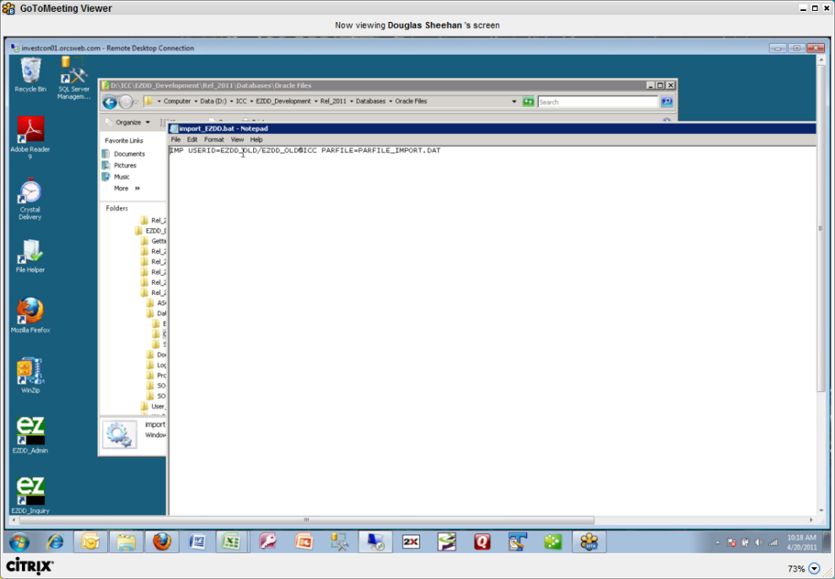835x579 pixels.
Task: Open the GoToMeeting zoom percentage dropdown
Action: click(814, 569)
